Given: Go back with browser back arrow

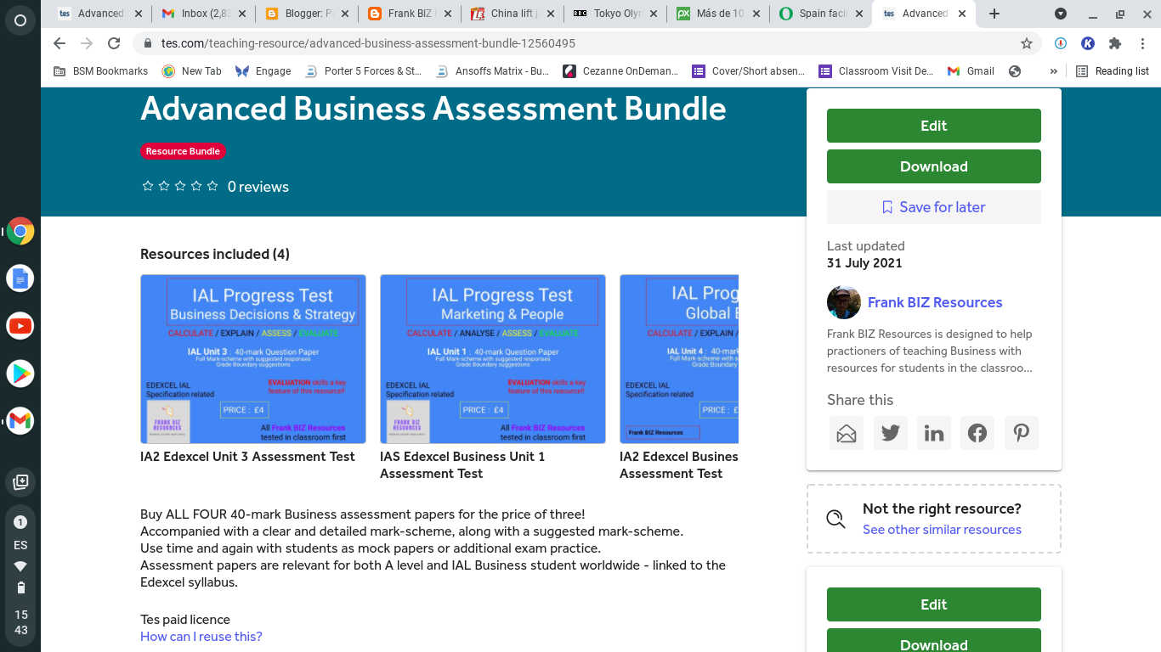Looking at the screenshot, I should (x=59, y=43).
